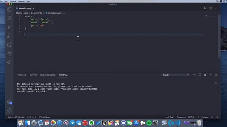The height and width of the screenshot is (127, 227).
Task: Open Spotify from the Dock
Action: point(149,123)
